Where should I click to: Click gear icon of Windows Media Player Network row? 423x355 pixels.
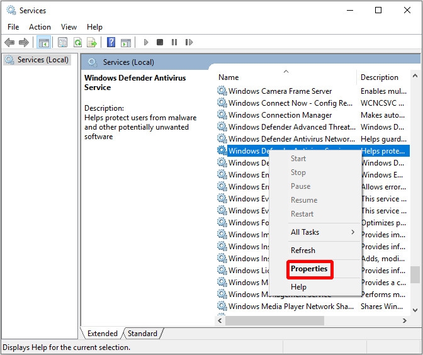[222, 306]
